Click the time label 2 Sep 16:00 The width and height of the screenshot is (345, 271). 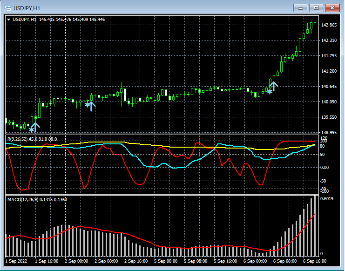(136, 261)
